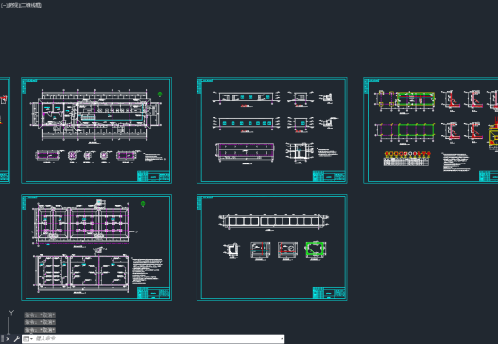
Task: Select the notes text block on pipe layout sheet
Action: 147,270
